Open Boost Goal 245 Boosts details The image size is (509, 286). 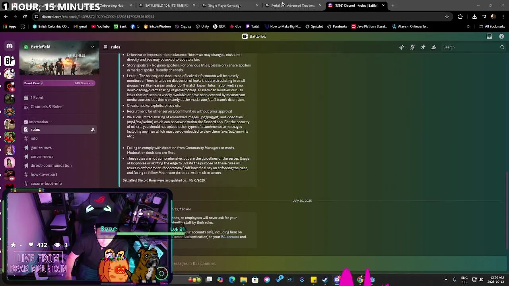(59, 83)
